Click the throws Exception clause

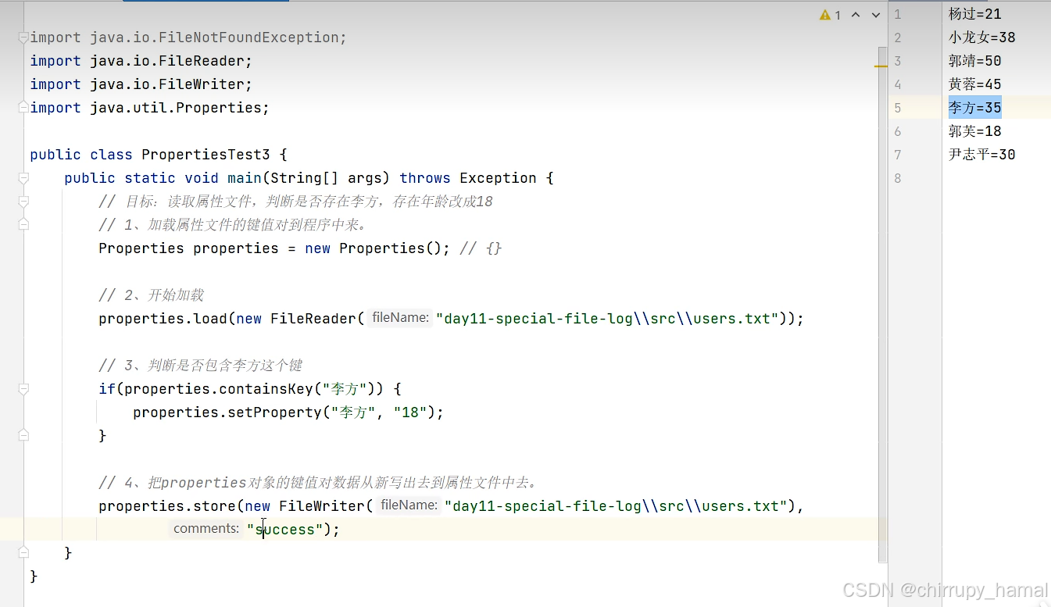(467, 178)
